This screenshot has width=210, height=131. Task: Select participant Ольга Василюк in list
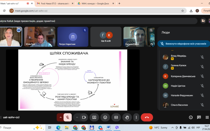click(183, 105)
